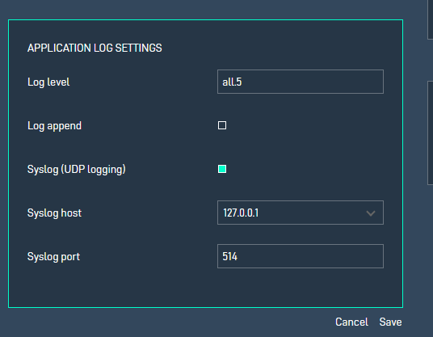Disable the Syslog (UDP logging) checkbox
The height and width of the screenshot is (337, 433).
pyautogui.click(x=222, y=169)
